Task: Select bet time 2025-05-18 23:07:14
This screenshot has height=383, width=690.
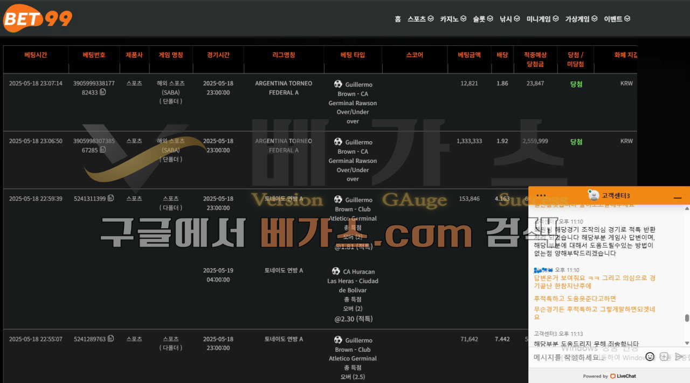Action: 36,83
